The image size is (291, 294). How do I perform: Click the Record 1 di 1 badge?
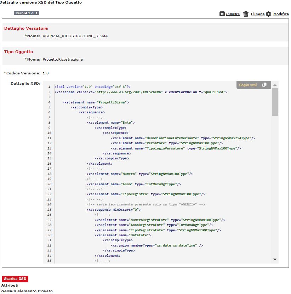point(27,13)
